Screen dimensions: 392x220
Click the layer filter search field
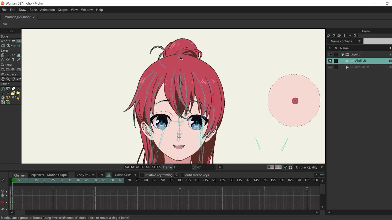tap(377, 41)
